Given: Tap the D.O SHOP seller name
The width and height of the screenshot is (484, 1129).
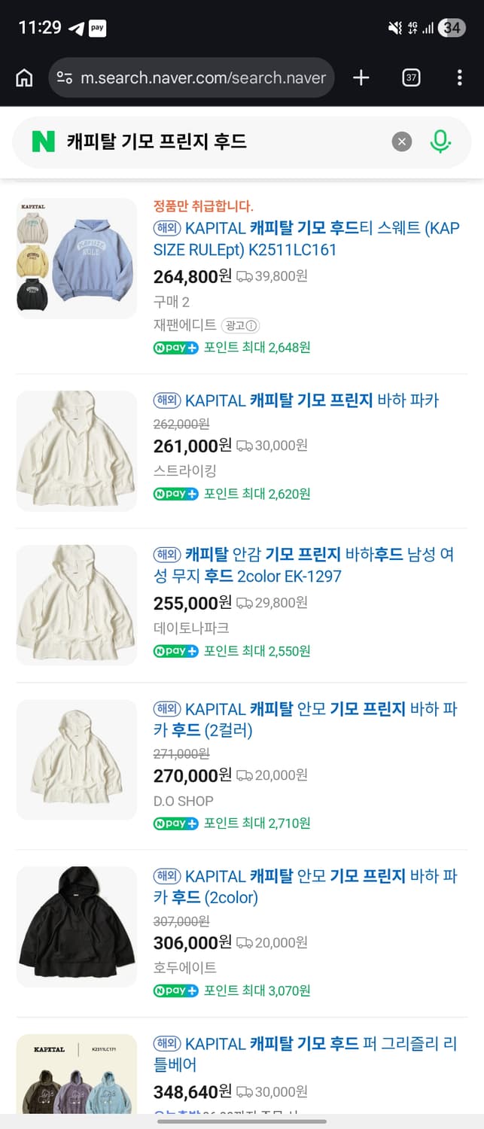Looking at the screenshot, I should click(183, 800).
